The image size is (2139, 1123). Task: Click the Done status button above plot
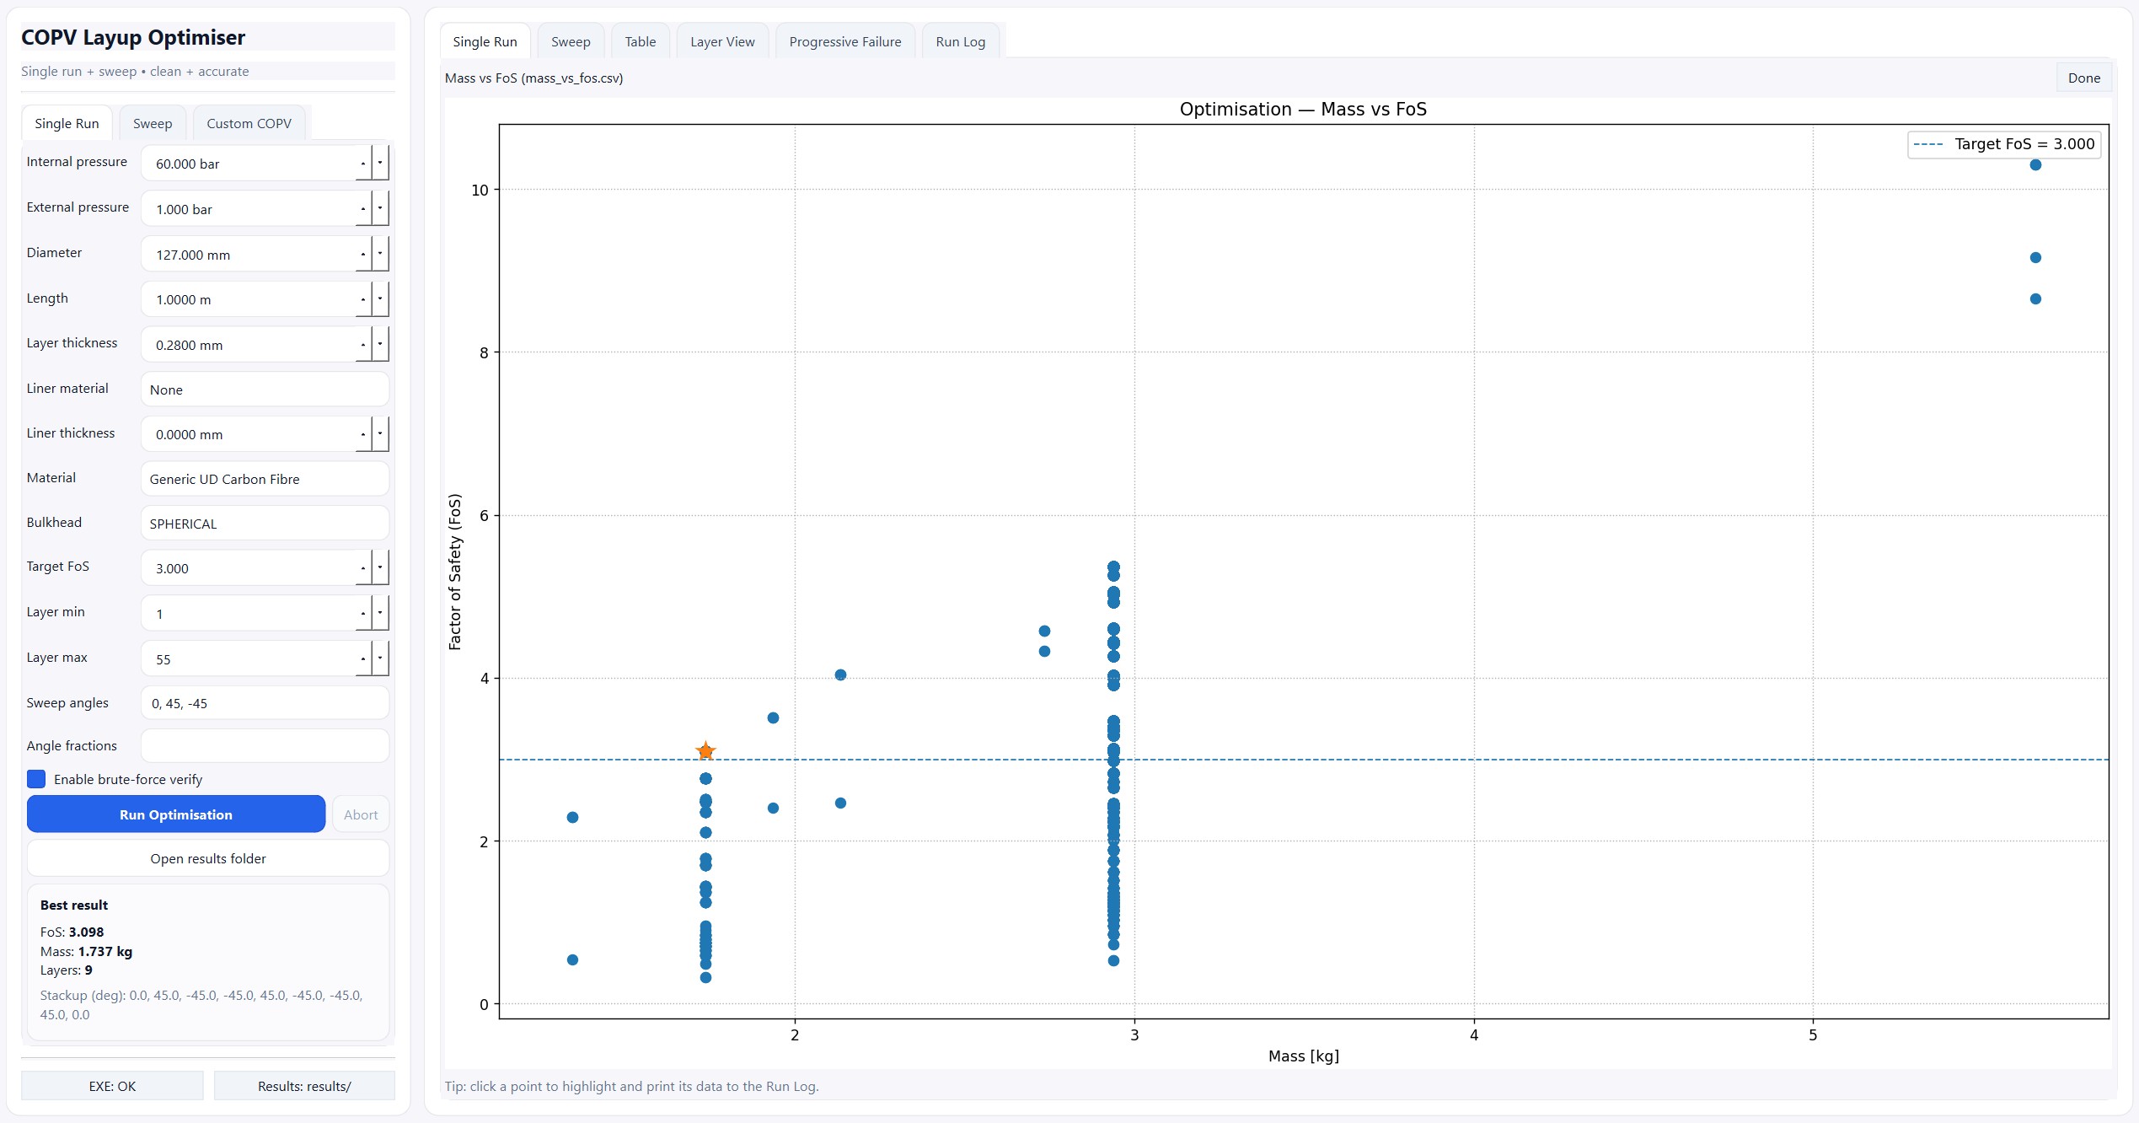[2083, 78]
